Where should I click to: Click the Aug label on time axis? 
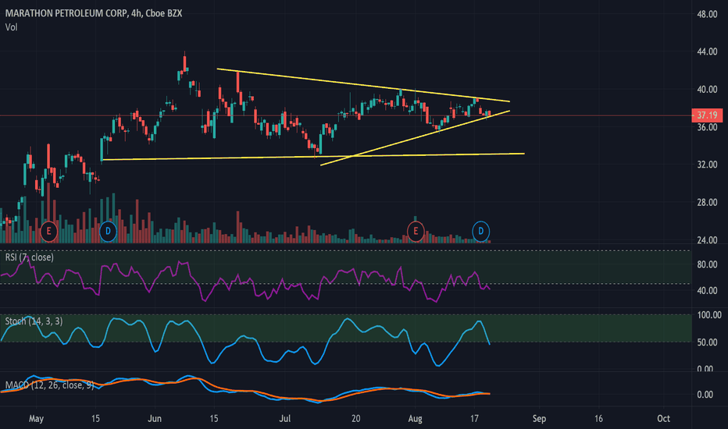point(415,418)
